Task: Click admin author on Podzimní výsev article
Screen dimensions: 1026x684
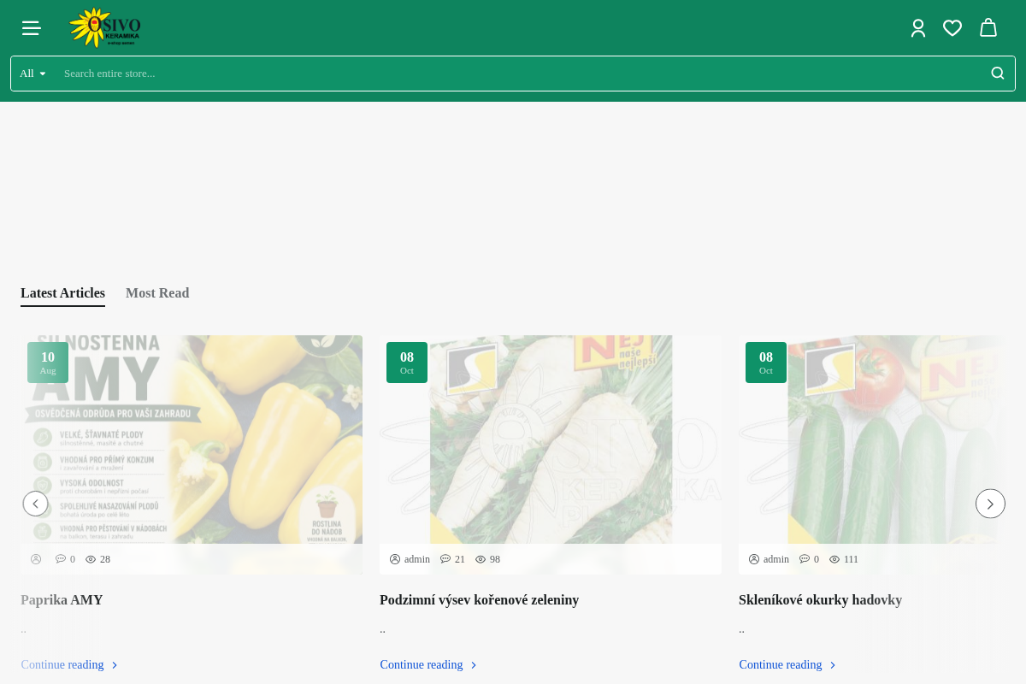Action: click(x=410, y=559)
